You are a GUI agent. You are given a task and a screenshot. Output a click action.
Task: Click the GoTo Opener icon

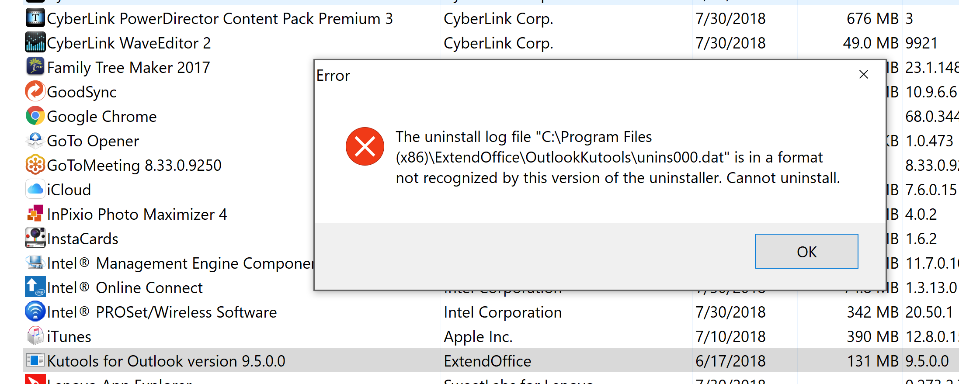(x=35, y=140)
